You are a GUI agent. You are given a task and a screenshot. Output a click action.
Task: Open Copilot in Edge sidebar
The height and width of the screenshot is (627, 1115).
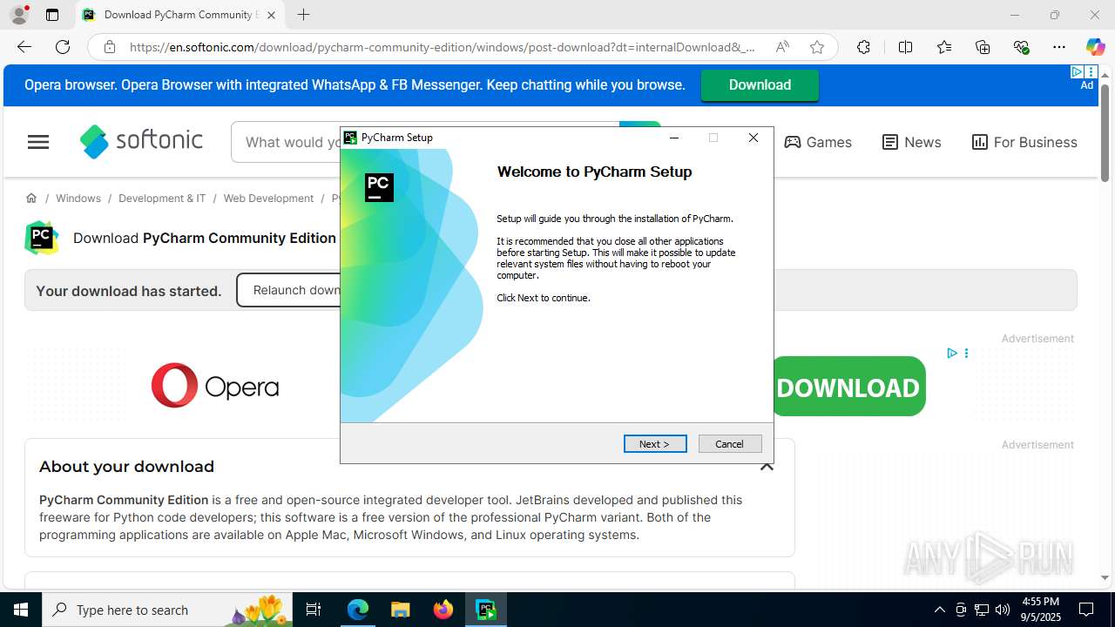click(1095, 47)
